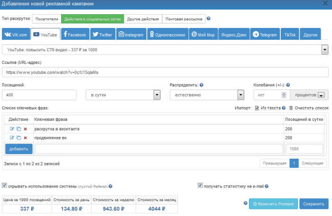Switch to the Telegram tab
The height and width of the screenshot is (216, 332).
tap(265, 35)
